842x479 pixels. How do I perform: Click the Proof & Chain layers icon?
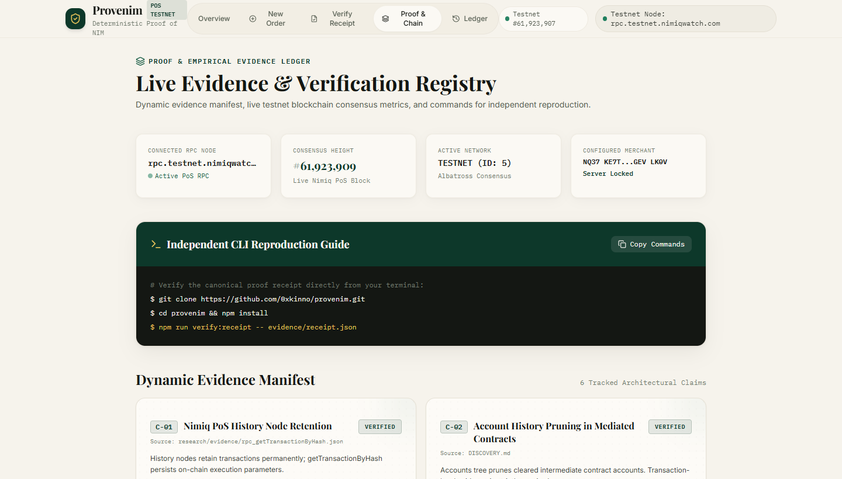point(385,19)
